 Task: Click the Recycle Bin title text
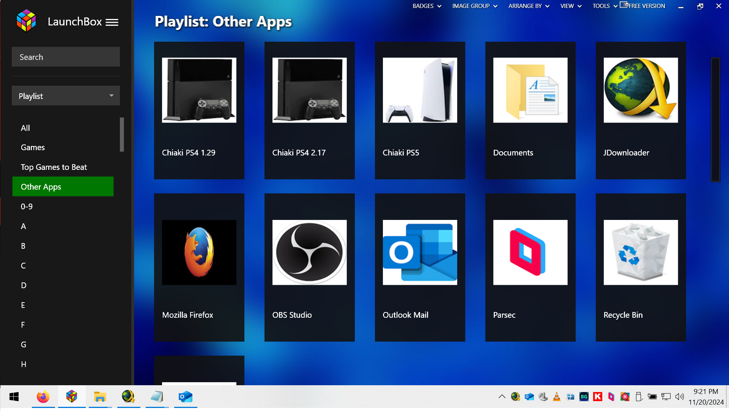point(623,315)
